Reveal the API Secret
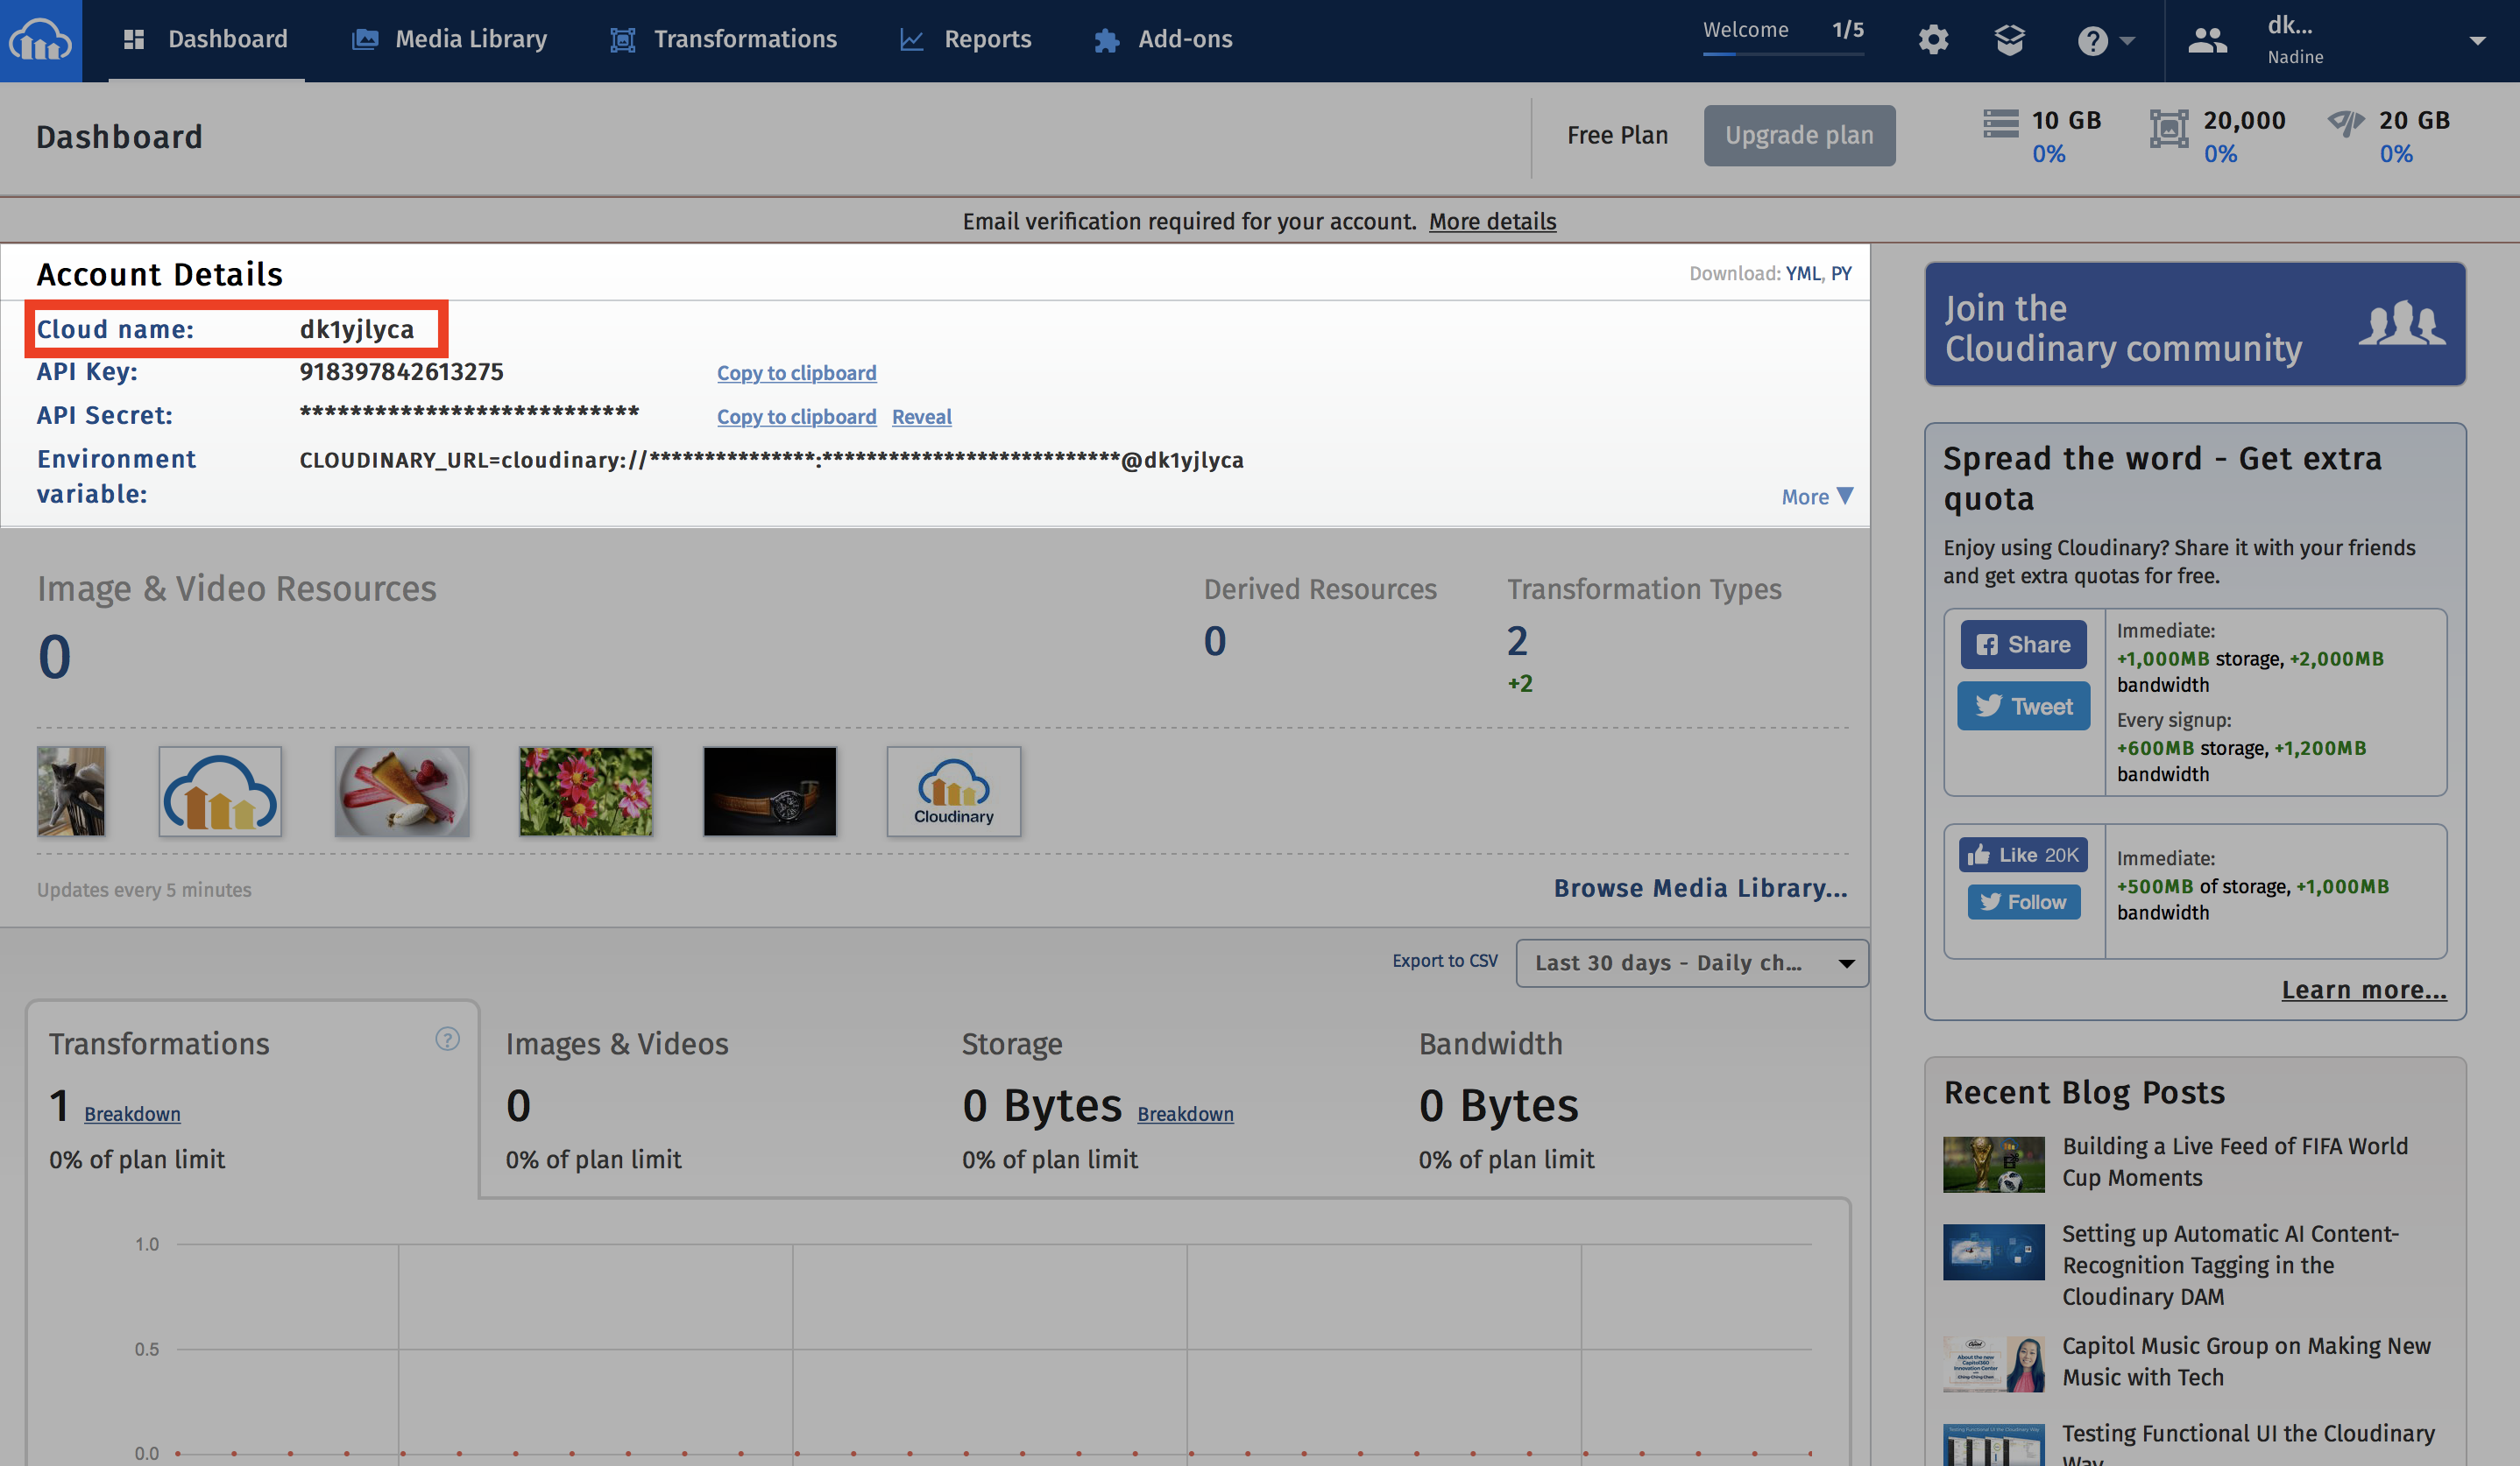The image size is (2520, 1466). 921,417
